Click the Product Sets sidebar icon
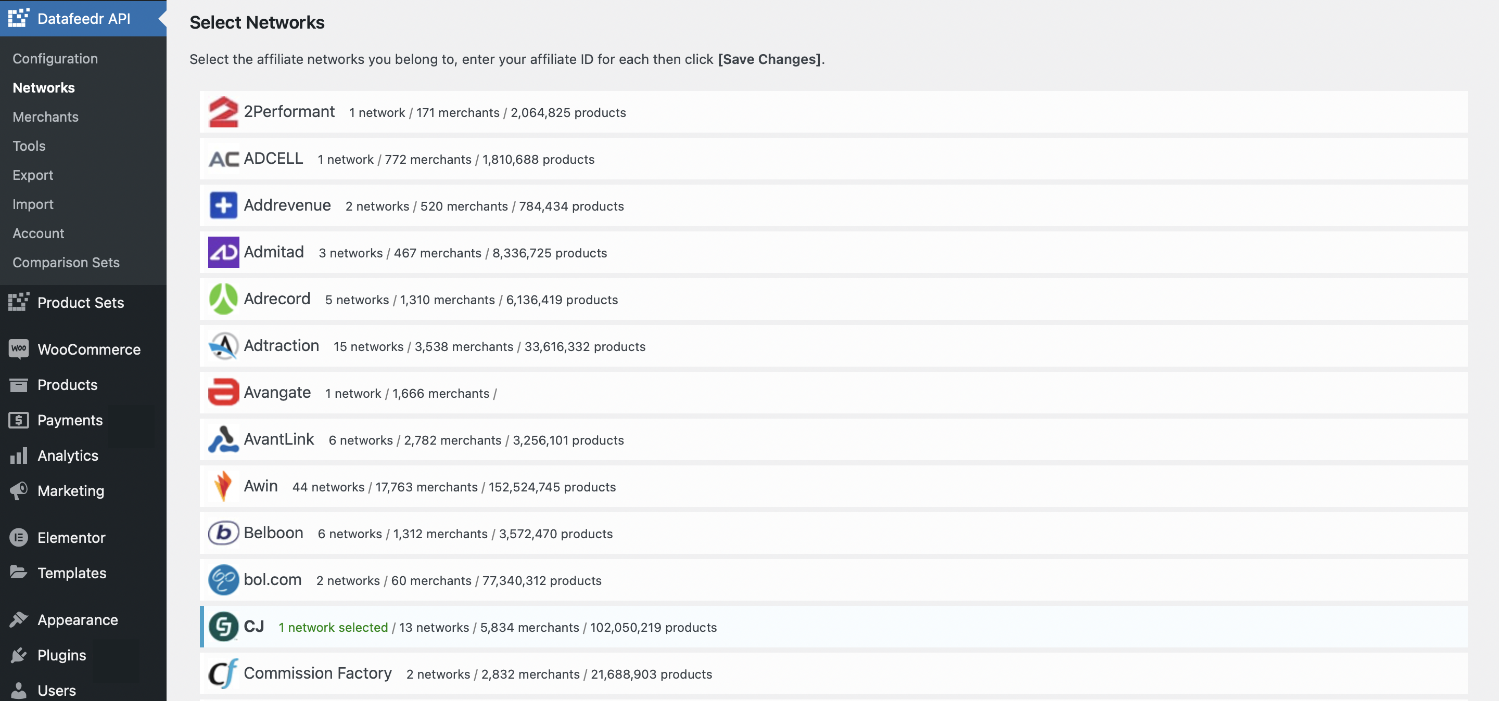 pyautogui.click(x=19, y=302)
